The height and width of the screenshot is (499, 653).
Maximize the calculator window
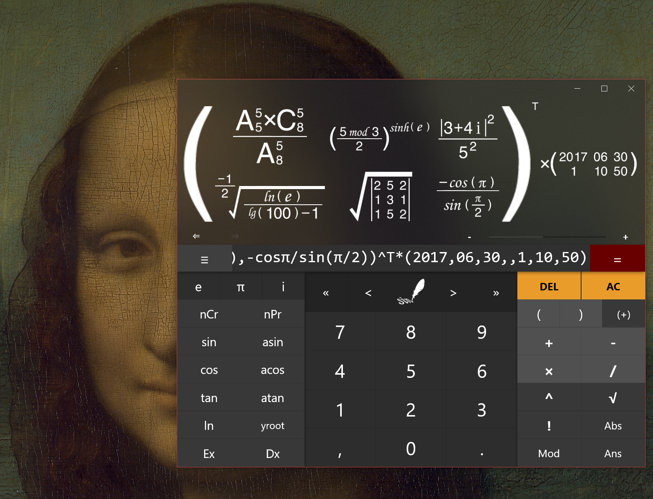coord(604,89)
